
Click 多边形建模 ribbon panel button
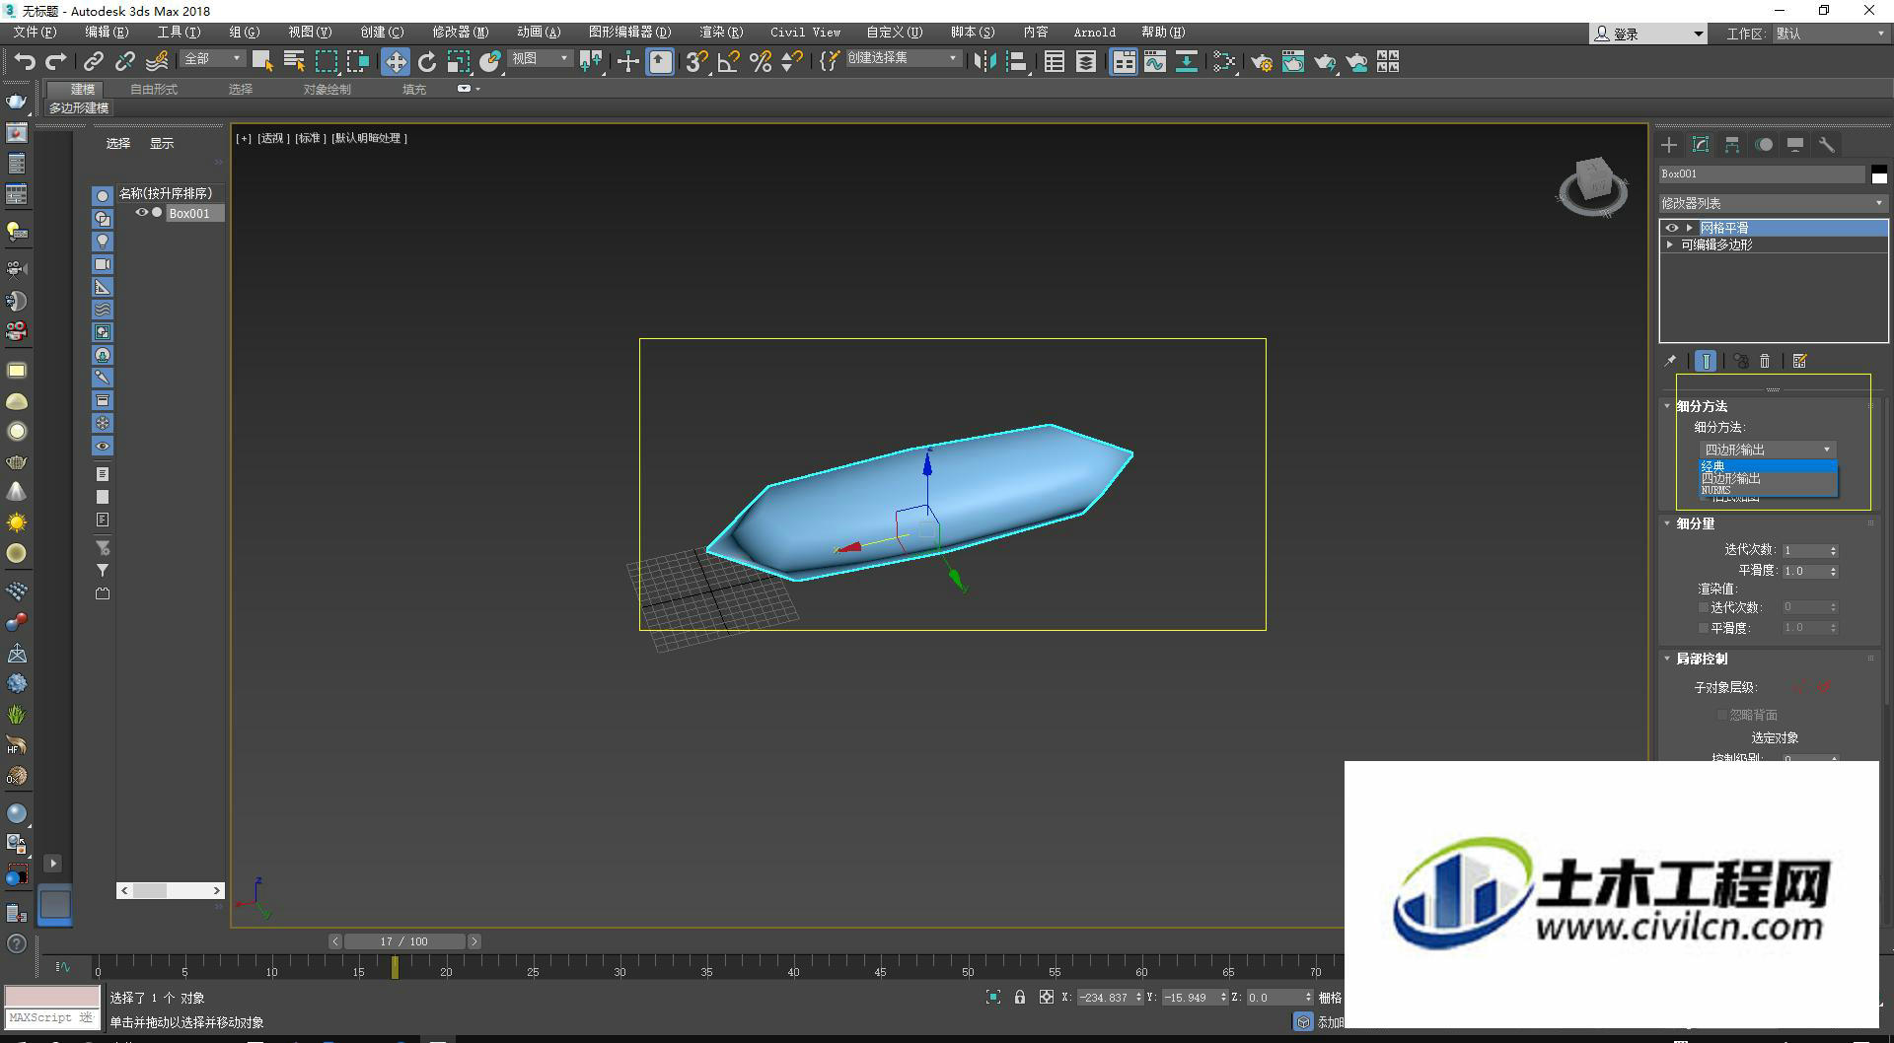[x=79, y=108]
